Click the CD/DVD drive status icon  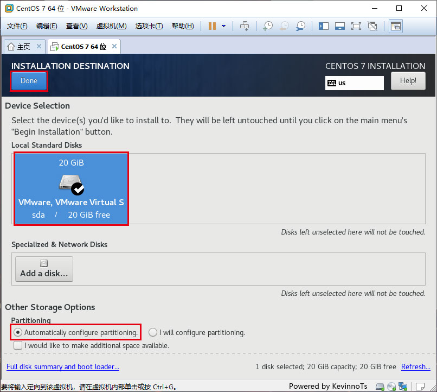391,387
